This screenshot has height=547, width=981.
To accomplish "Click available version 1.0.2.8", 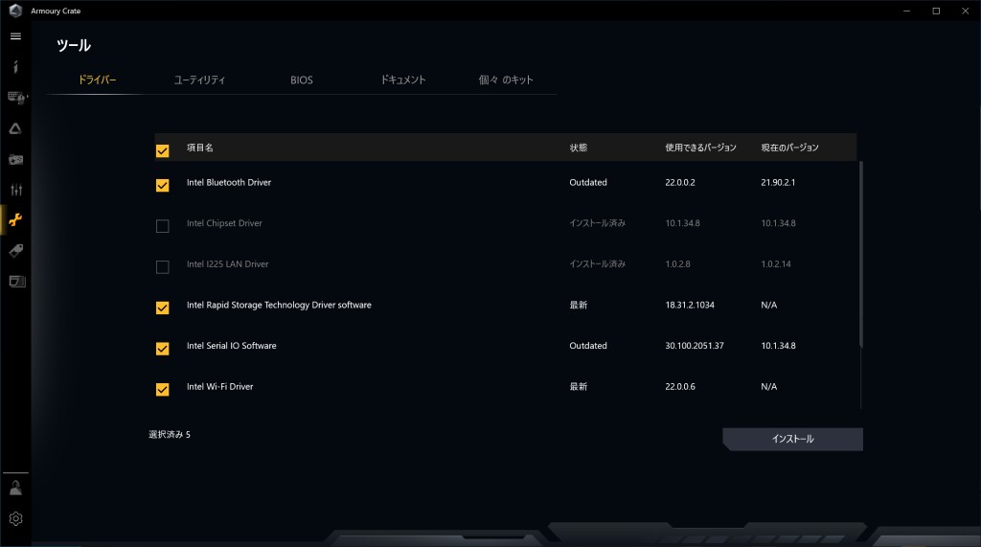I will pos(677,264).
